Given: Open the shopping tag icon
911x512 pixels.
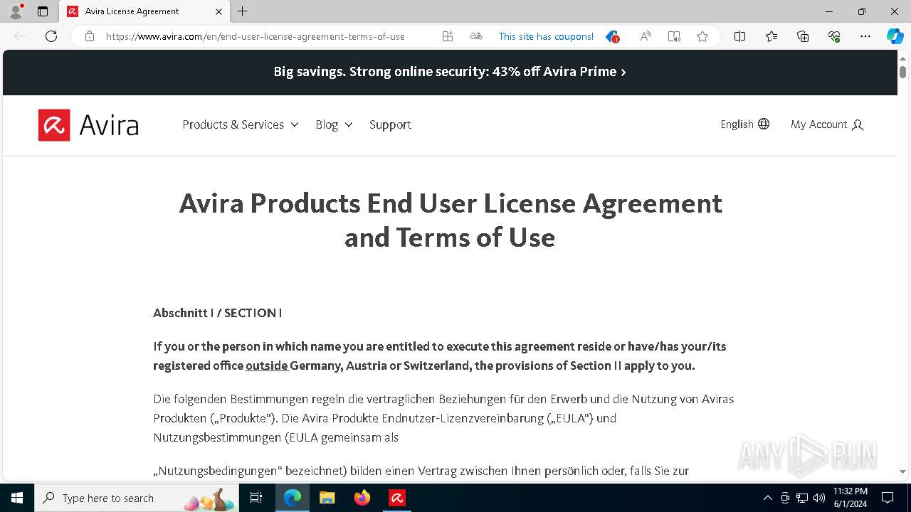Looking at the screenshot, I should (x=612, y=37).
